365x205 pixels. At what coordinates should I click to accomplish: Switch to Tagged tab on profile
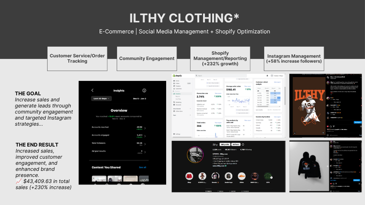pos(245,191)
